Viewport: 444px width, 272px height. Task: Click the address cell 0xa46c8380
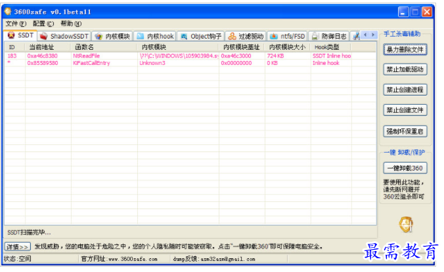tap(43, 56)
